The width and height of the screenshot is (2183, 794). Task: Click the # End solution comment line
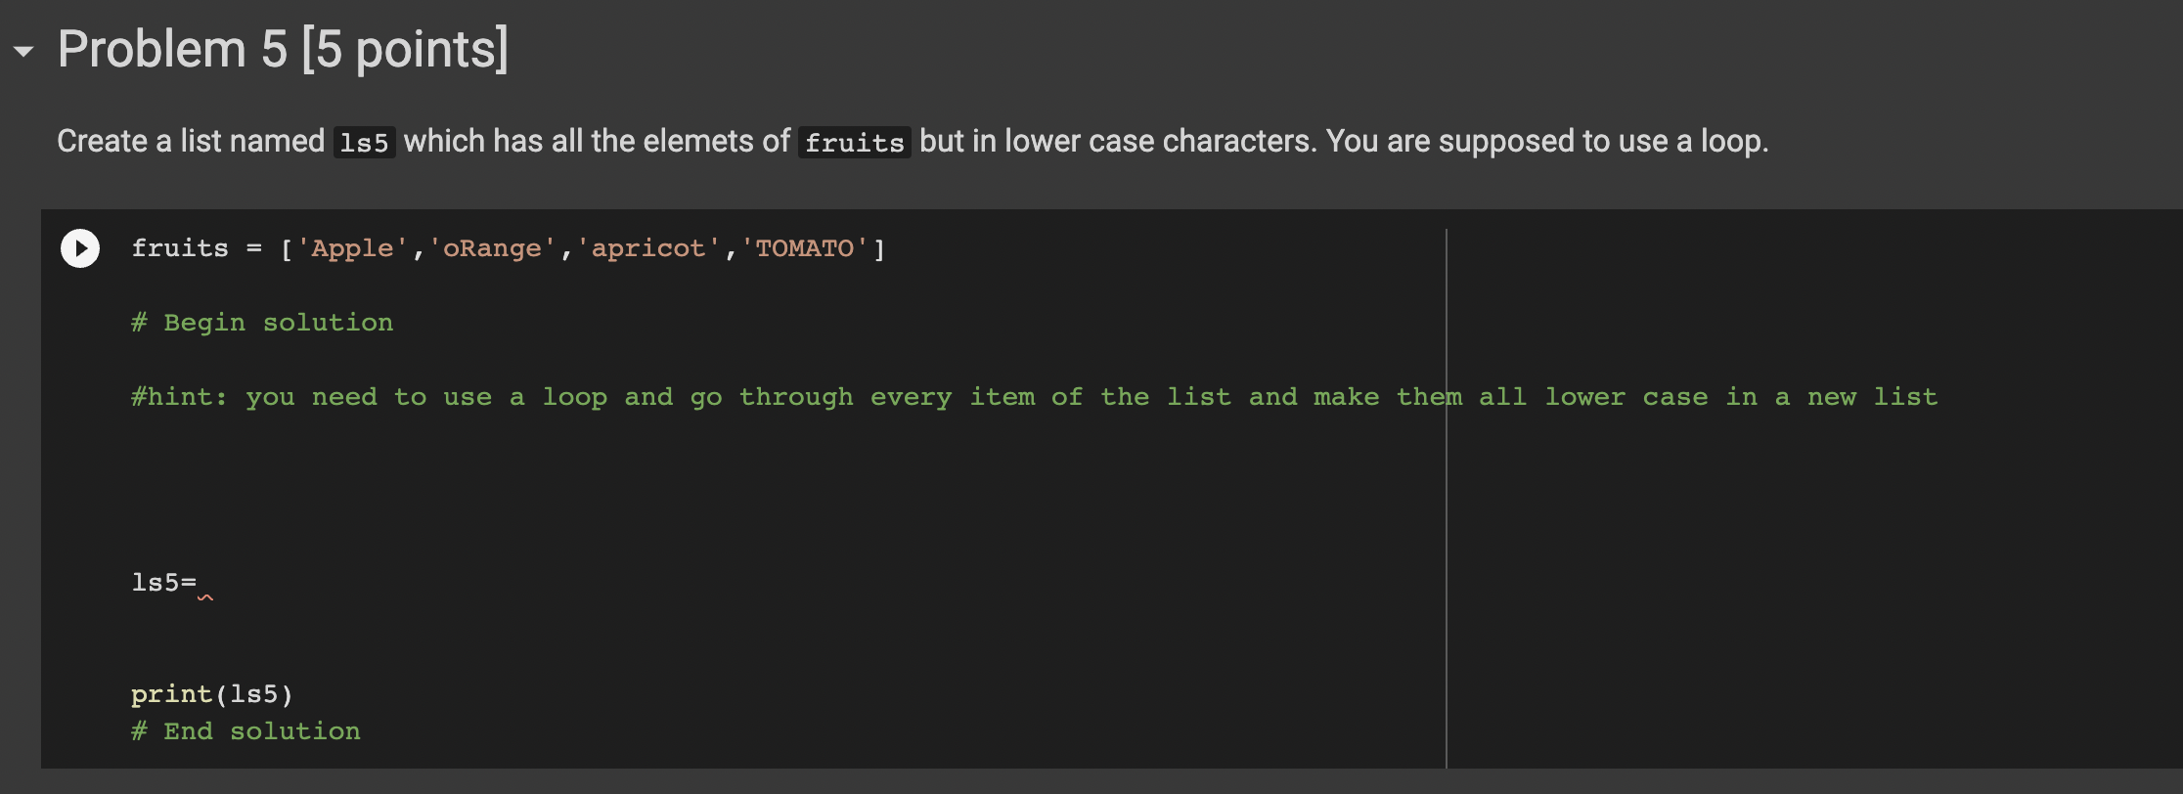point(245,730)
